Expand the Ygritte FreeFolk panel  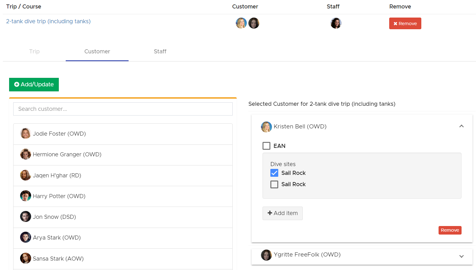coord(461,256)
